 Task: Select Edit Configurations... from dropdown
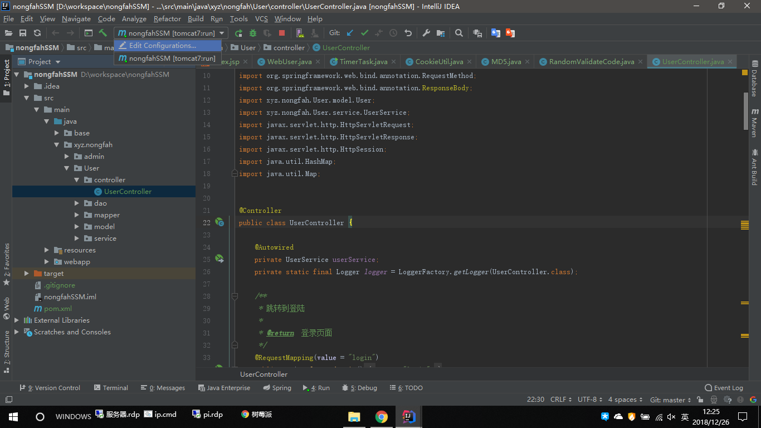click(168, 46)
